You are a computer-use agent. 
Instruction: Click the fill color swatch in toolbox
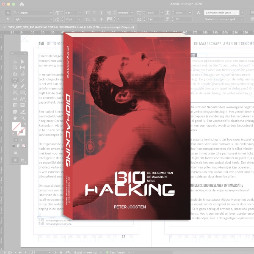coord(17,127)
